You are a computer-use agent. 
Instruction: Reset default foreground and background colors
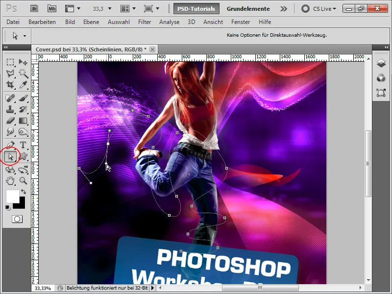point(8,207)
